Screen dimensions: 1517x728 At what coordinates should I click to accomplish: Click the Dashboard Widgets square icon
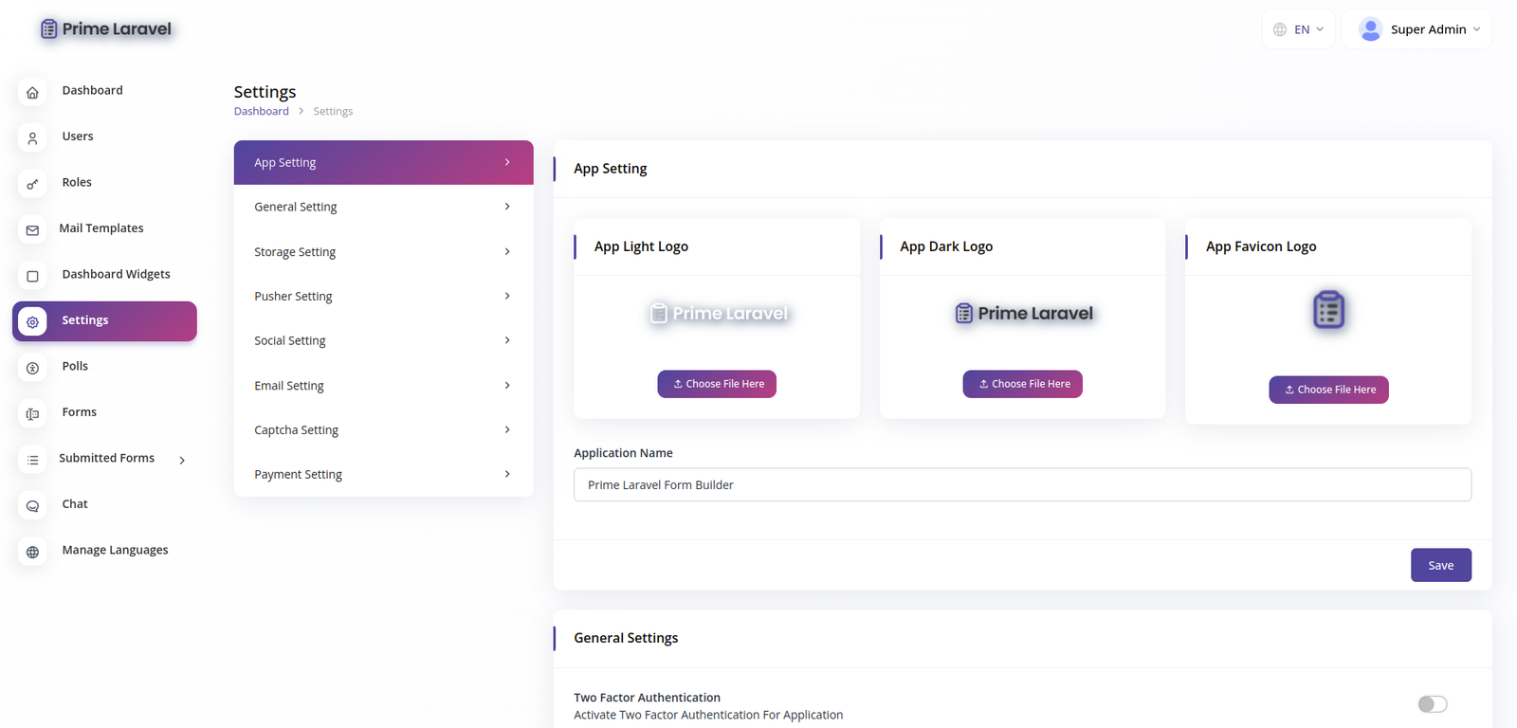tap(32, 276)
